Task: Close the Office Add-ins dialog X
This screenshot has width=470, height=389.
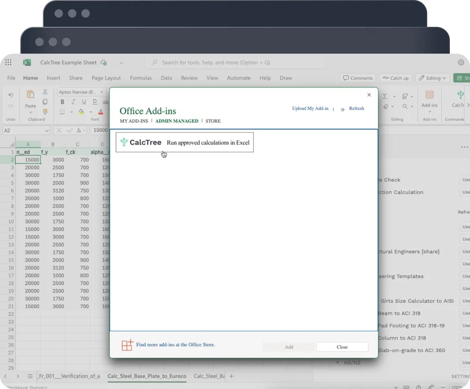Action: [369, 95]
